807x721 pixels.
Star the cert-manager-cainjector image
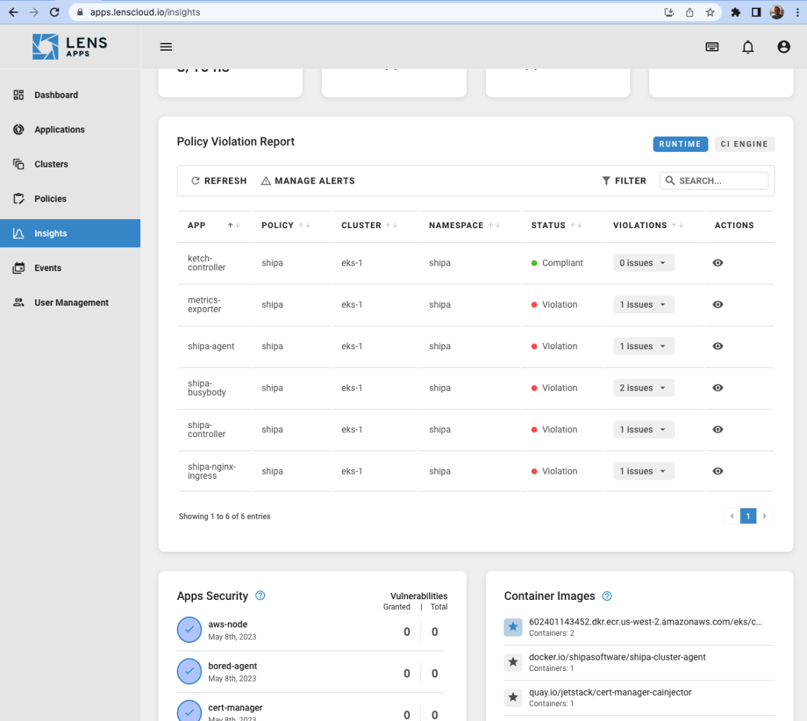pyautogui.click(x=513, y=697)
